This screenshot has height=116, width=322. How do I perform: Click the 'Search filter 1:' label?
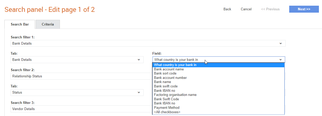pyautogui.click(x=23, y=37)
